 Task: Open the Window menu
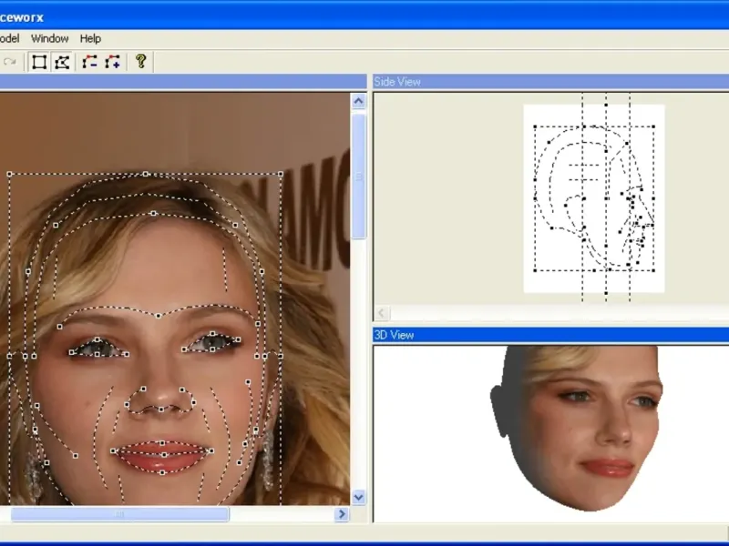pyautogui.click(x=50, y=38)
